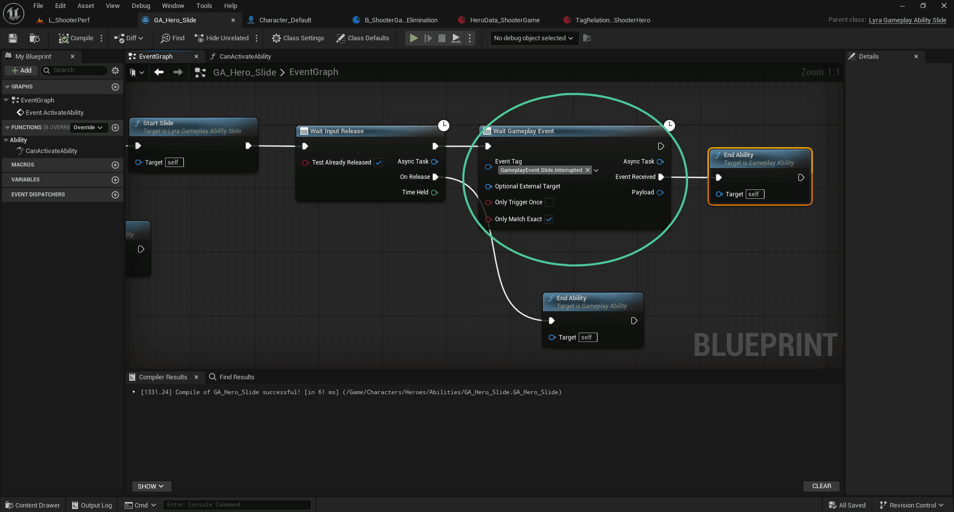Open the Lyra Gameplay Ability Slide parent class link
Image resolution: width=954 pixels, height=512 pixels.
pos(907,20)
